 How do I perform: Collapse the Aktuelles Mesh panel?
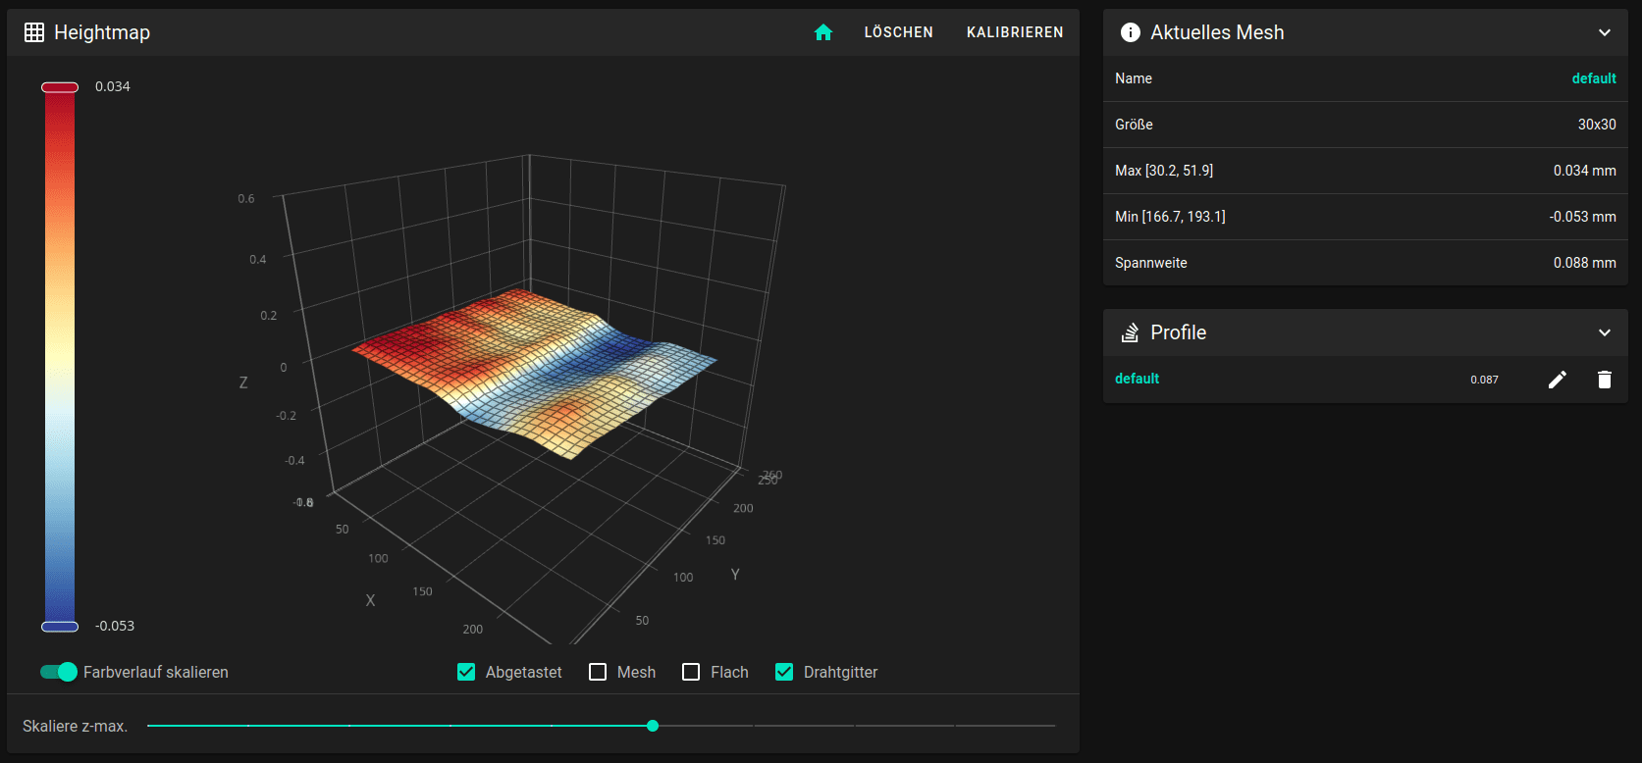(x=1605, y=32)
